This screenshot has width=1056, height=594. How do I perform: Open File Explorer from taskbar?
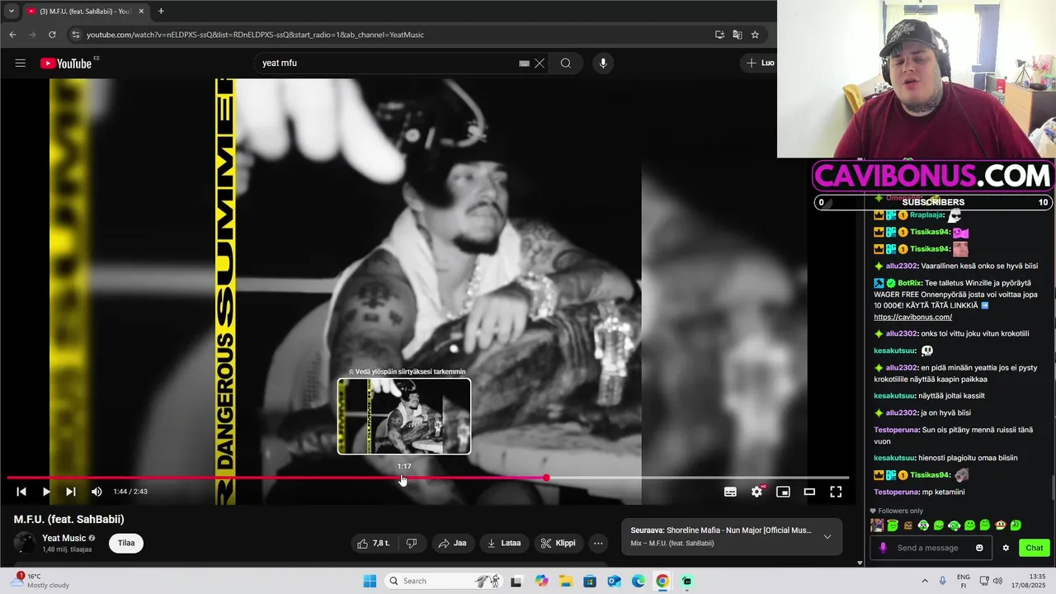pos(567,581)
